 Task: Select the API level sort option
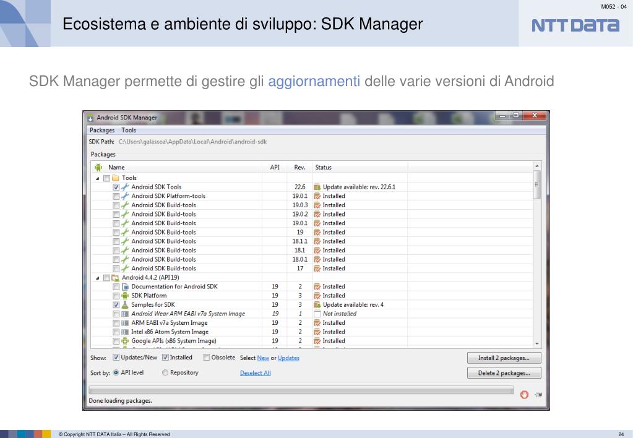pyautogui.click(x=116, y=372)
